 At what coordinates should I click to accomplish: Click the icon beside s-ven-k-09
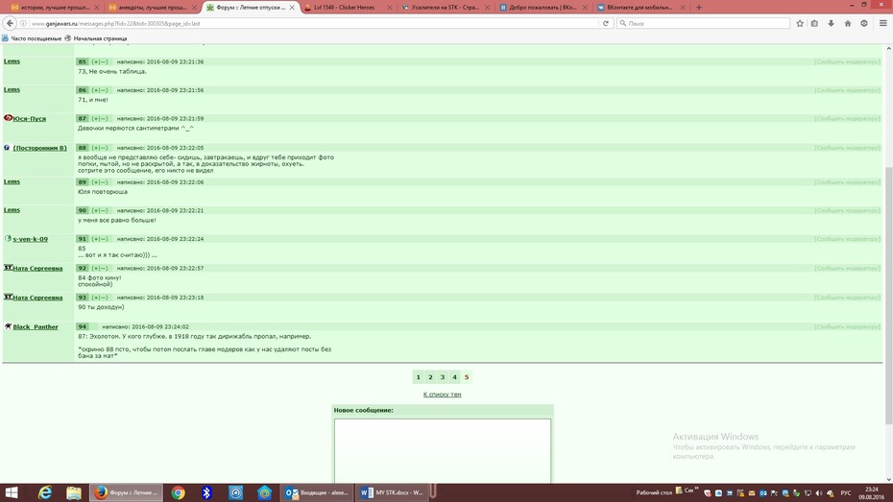pyautogui.click(x=8, y=238)
